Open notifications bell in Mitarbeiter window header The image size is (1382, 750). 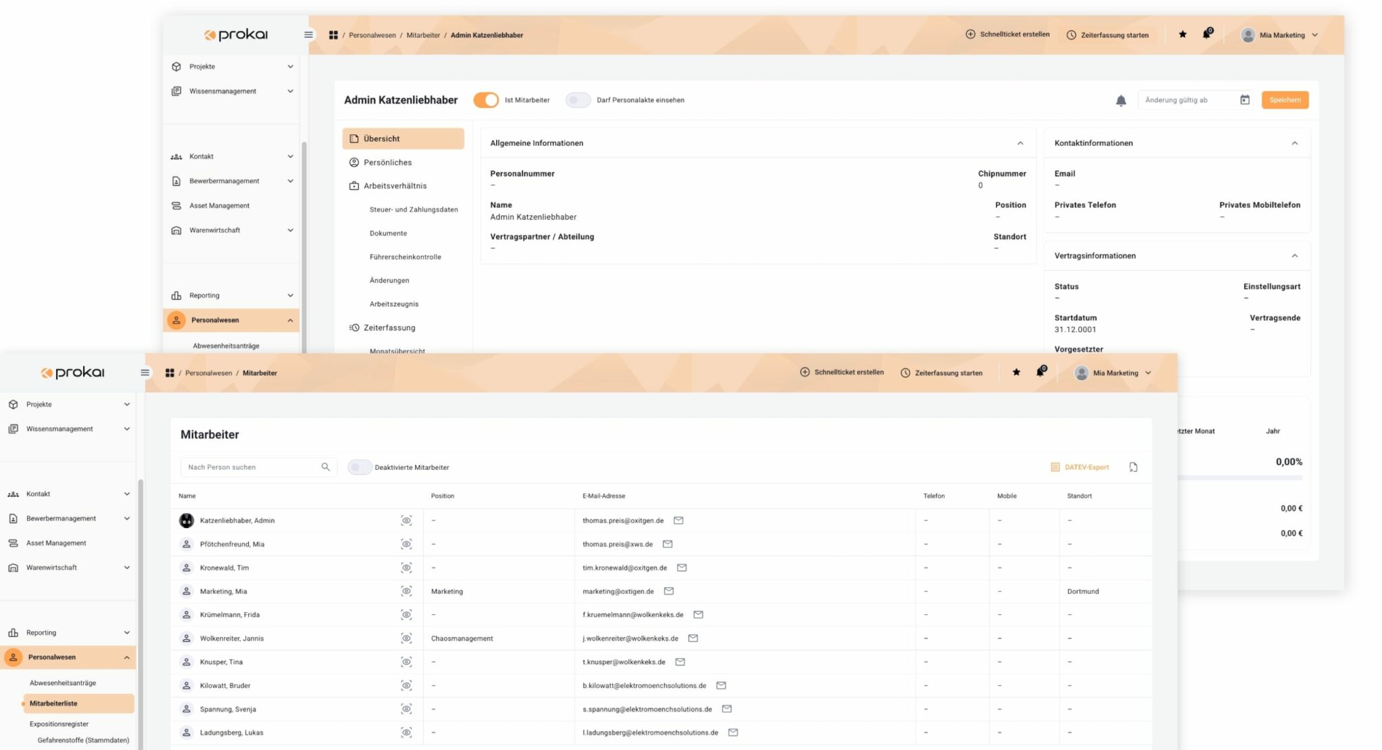coord(1041,371)
